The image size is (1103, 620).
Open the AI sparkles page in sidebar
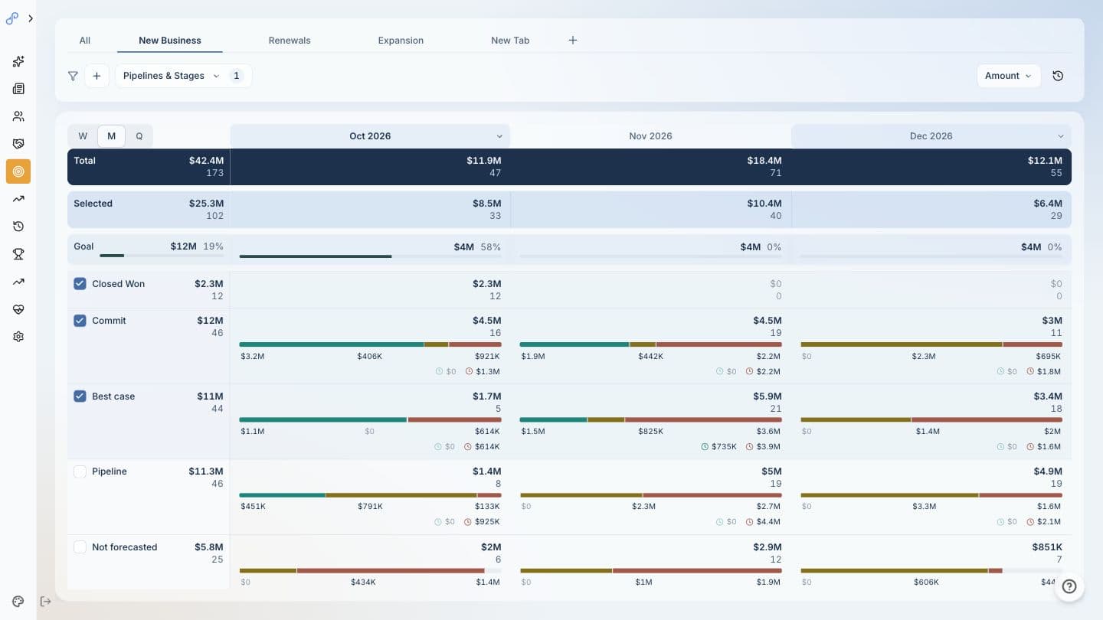tap(18, 61)
